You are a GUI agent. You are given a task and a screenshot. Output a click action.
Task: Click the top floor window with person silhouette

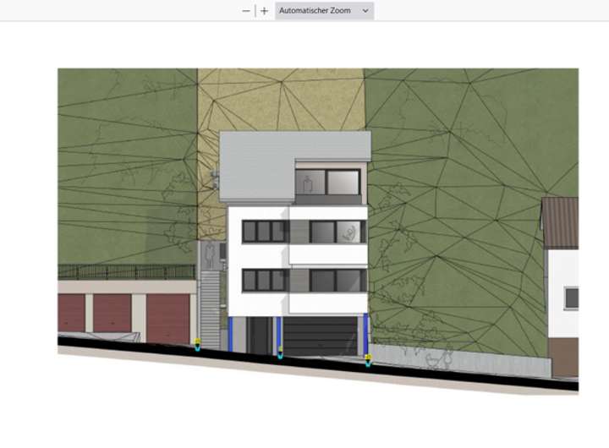coord(309,182)
